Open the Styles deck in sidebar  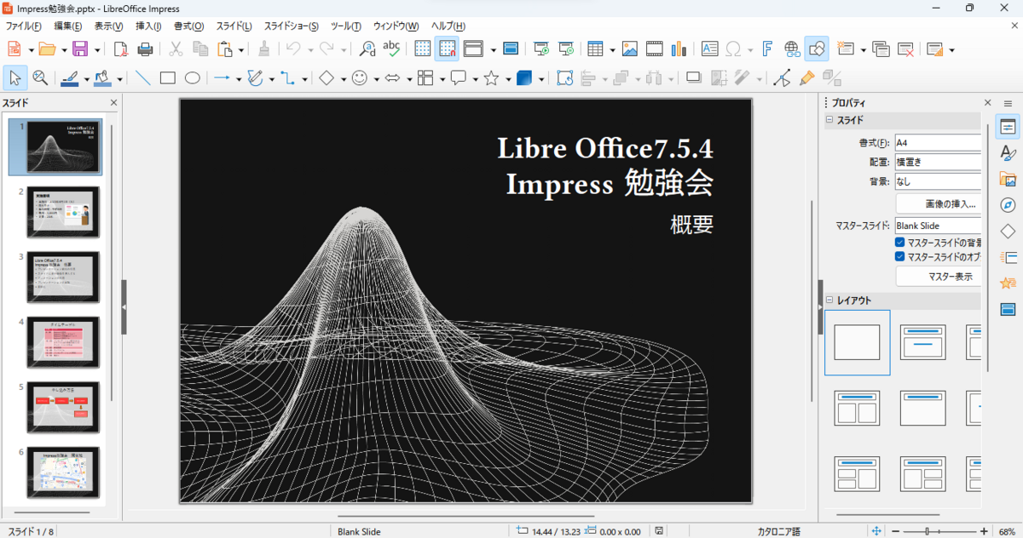point(1008,153)
